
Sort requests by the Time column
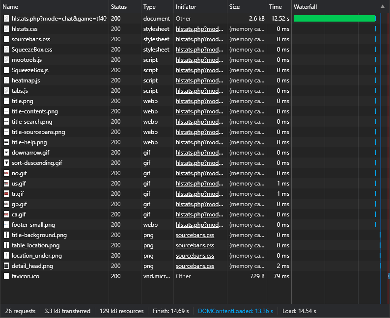276,7
